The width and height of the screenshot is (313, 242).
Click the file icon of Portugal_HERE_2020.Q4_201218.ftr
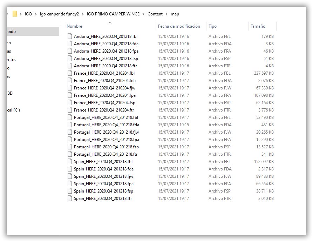point(70,154)
